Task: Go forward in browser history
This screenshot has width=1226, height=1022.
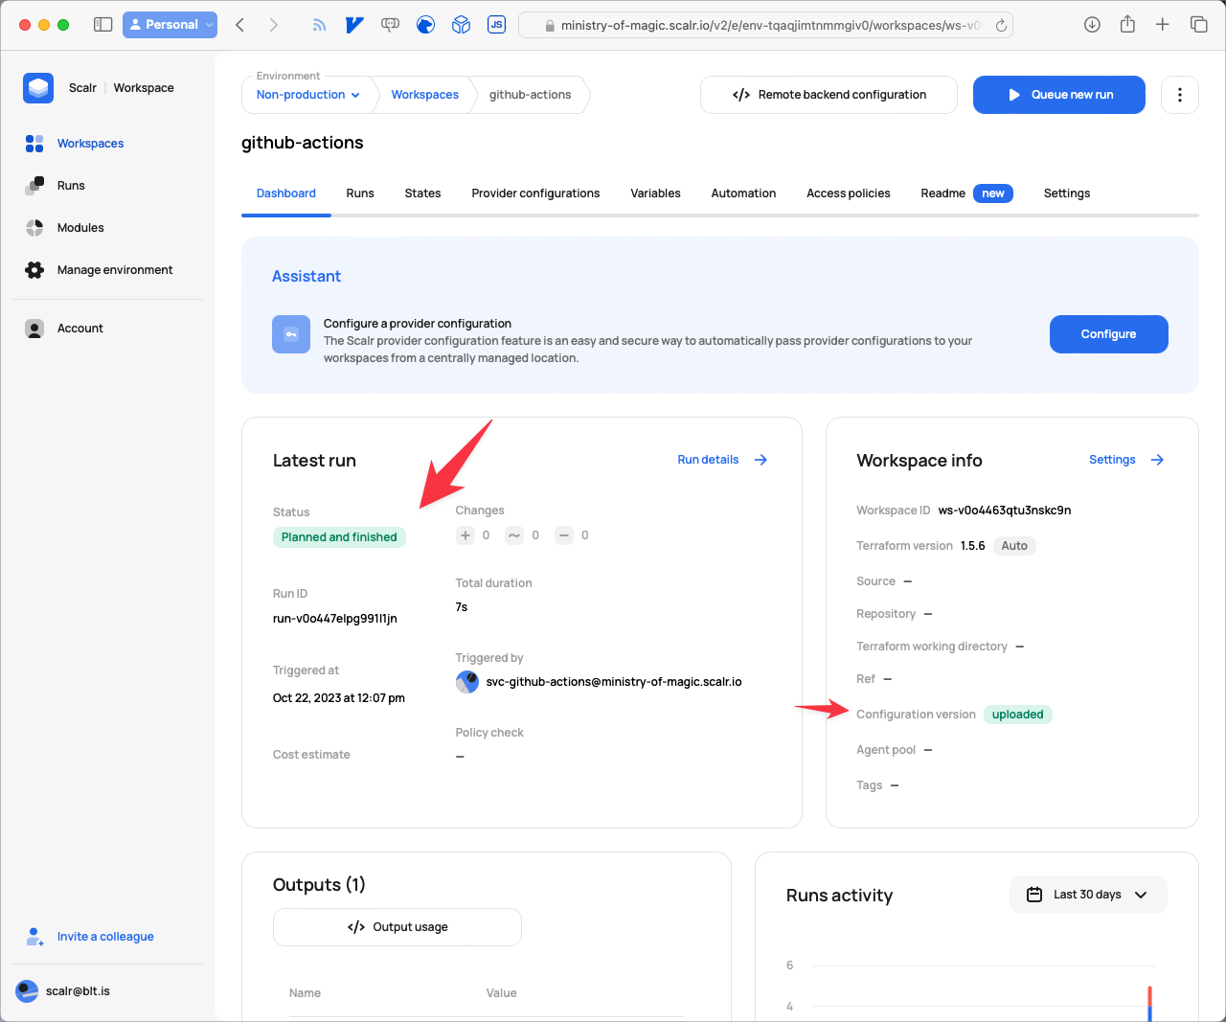Action: click(274, 25)
